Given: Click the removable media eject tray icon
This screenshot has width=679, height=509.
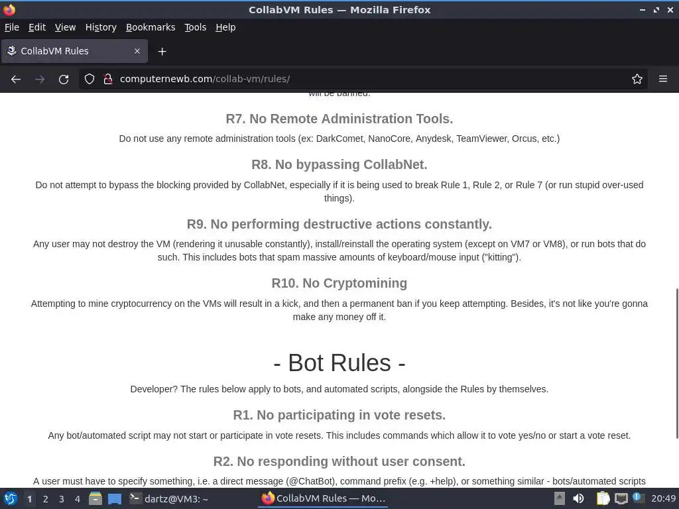Looking at the screenshot, I should (559, 498).
